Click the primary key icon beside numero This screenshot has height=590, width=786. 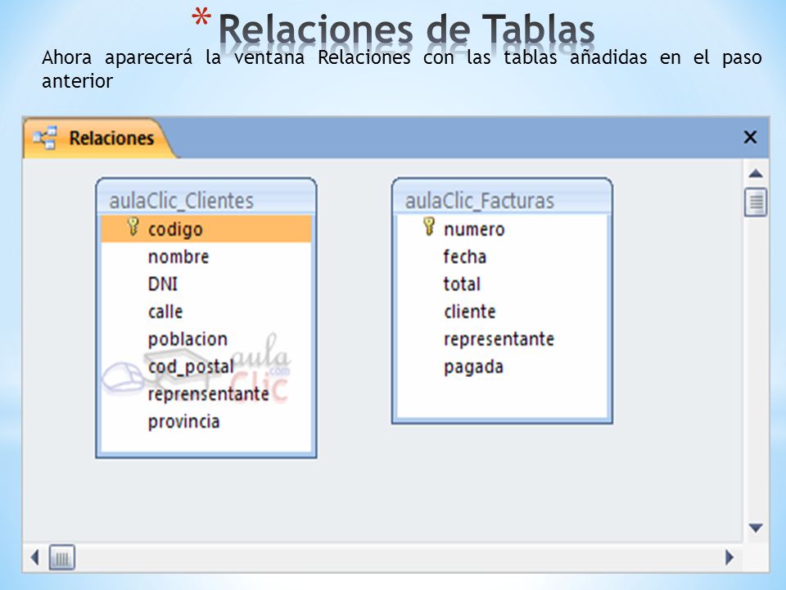[x=428, y=227]
